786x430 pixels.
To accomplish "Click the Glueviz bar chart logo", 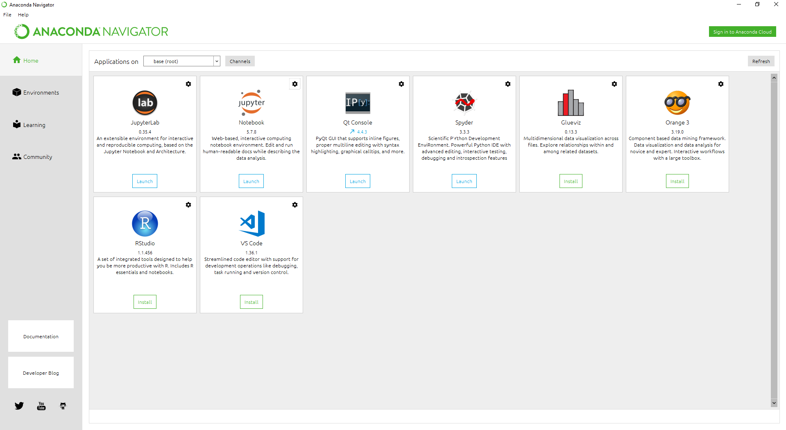I will tap(571, 103).
